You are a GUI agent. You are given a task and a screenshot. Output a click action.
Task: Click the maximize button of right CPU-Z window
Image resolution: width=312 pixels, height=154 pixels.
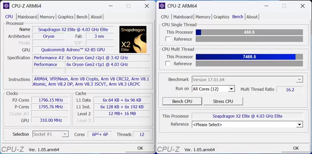[x=284, y=6]
